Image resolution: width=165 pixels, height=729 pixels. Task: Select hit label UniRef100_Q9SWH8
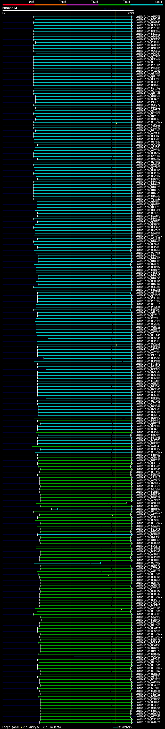[x=148, y=74]
